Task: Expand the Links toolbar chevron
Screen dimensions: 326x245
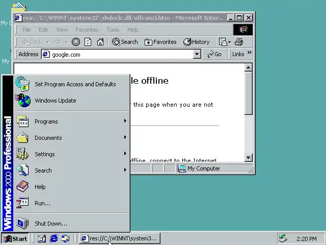Action: pos(250,52)
